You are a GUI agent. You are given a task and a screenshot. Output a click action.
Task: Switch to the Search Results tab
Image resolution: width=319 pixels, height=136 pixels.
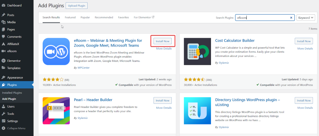pos(51,17)
